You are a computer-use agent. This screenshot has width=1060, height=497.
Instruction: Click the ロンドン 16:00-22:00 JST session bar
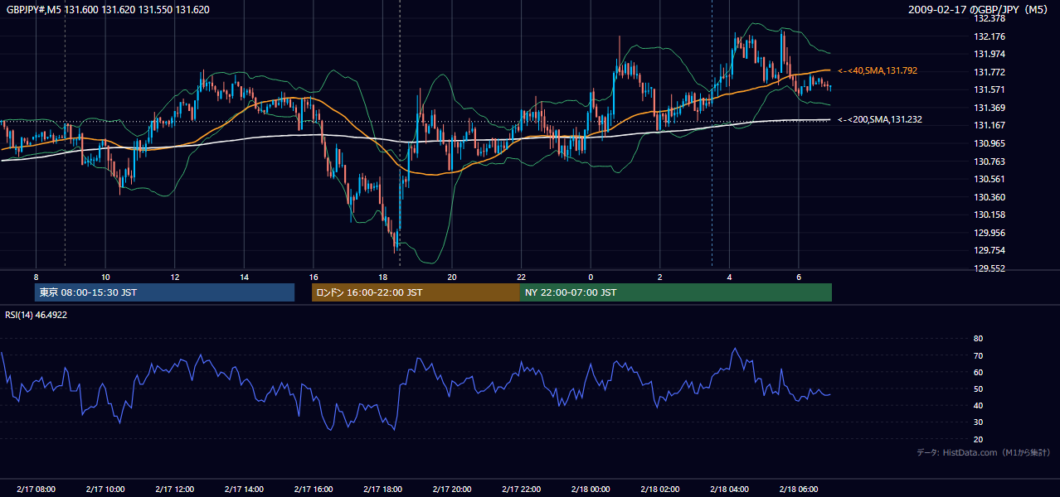[x=416, y=292]
